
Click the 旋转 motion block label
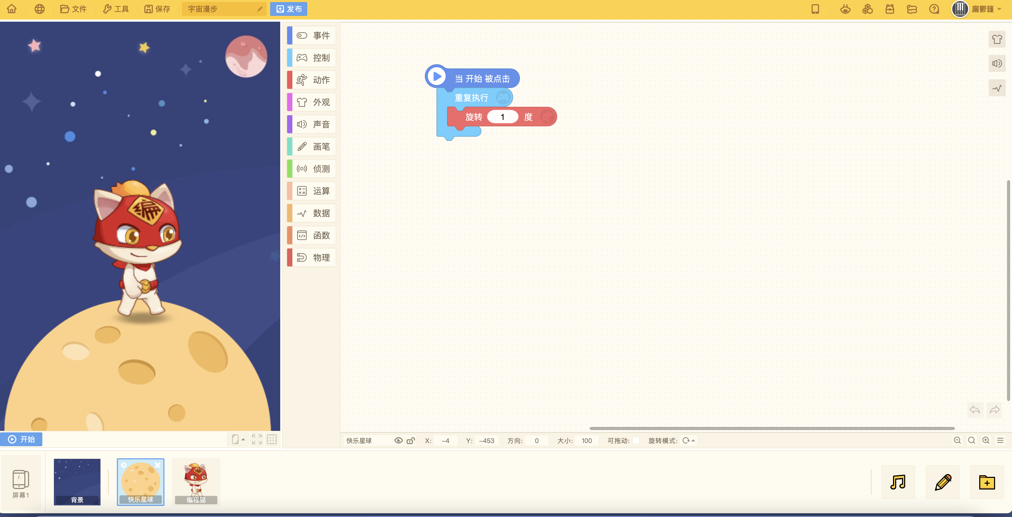click(473, 117)
